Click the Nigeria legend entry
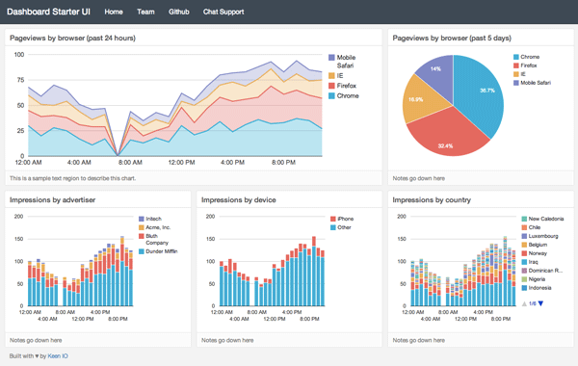The image size is (578, 366). click(533, 279)
